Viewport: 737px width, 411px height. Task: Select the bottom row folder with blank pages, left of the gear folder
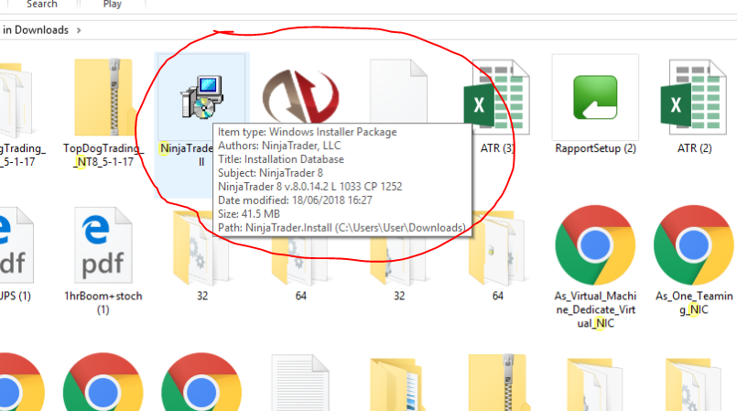[595, 384]
